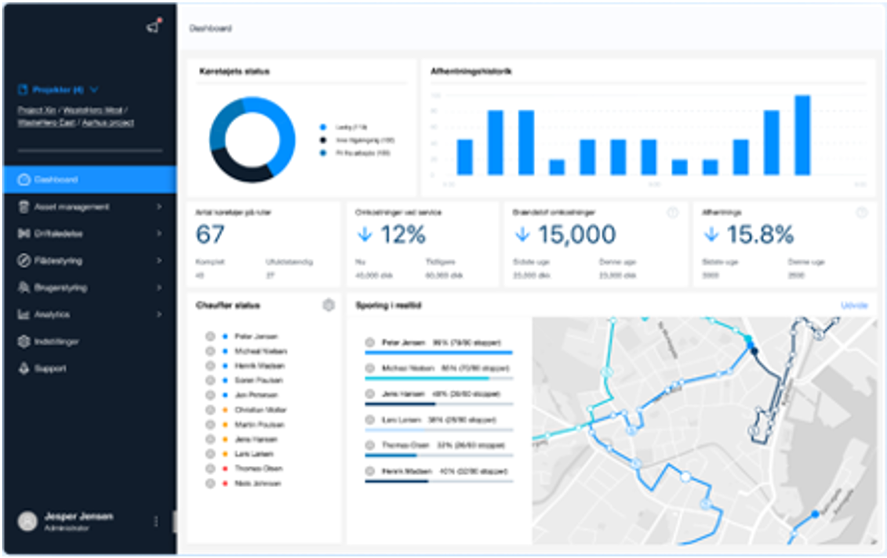Open Flådestyring in the sidebar

point(90,261)
